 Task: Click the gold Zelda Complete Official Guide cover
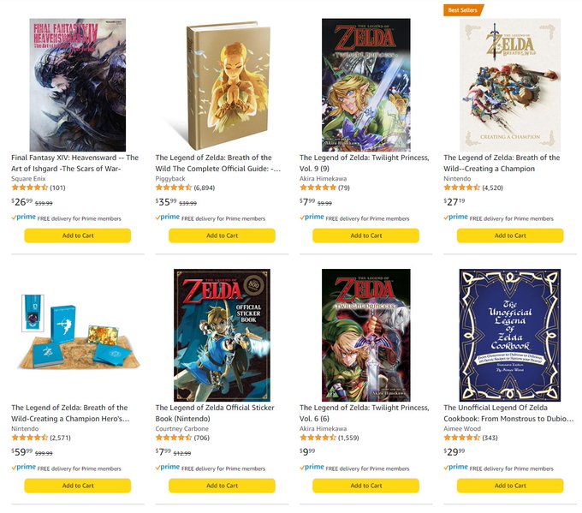[222, 85]
